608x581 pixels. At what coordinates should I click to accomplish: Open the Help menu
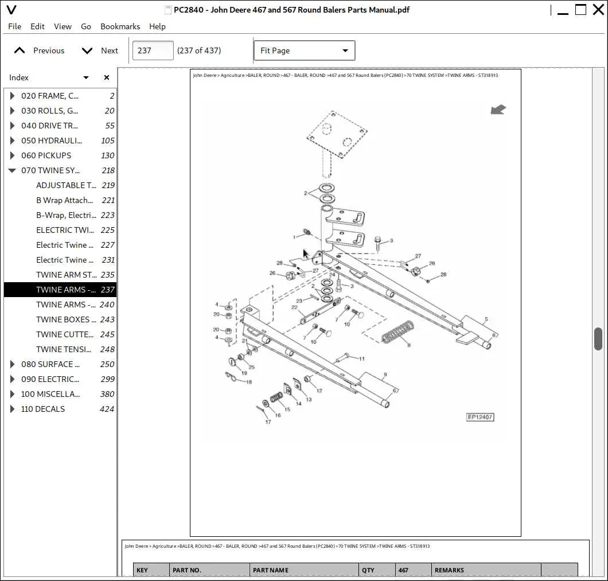(157, 26)
